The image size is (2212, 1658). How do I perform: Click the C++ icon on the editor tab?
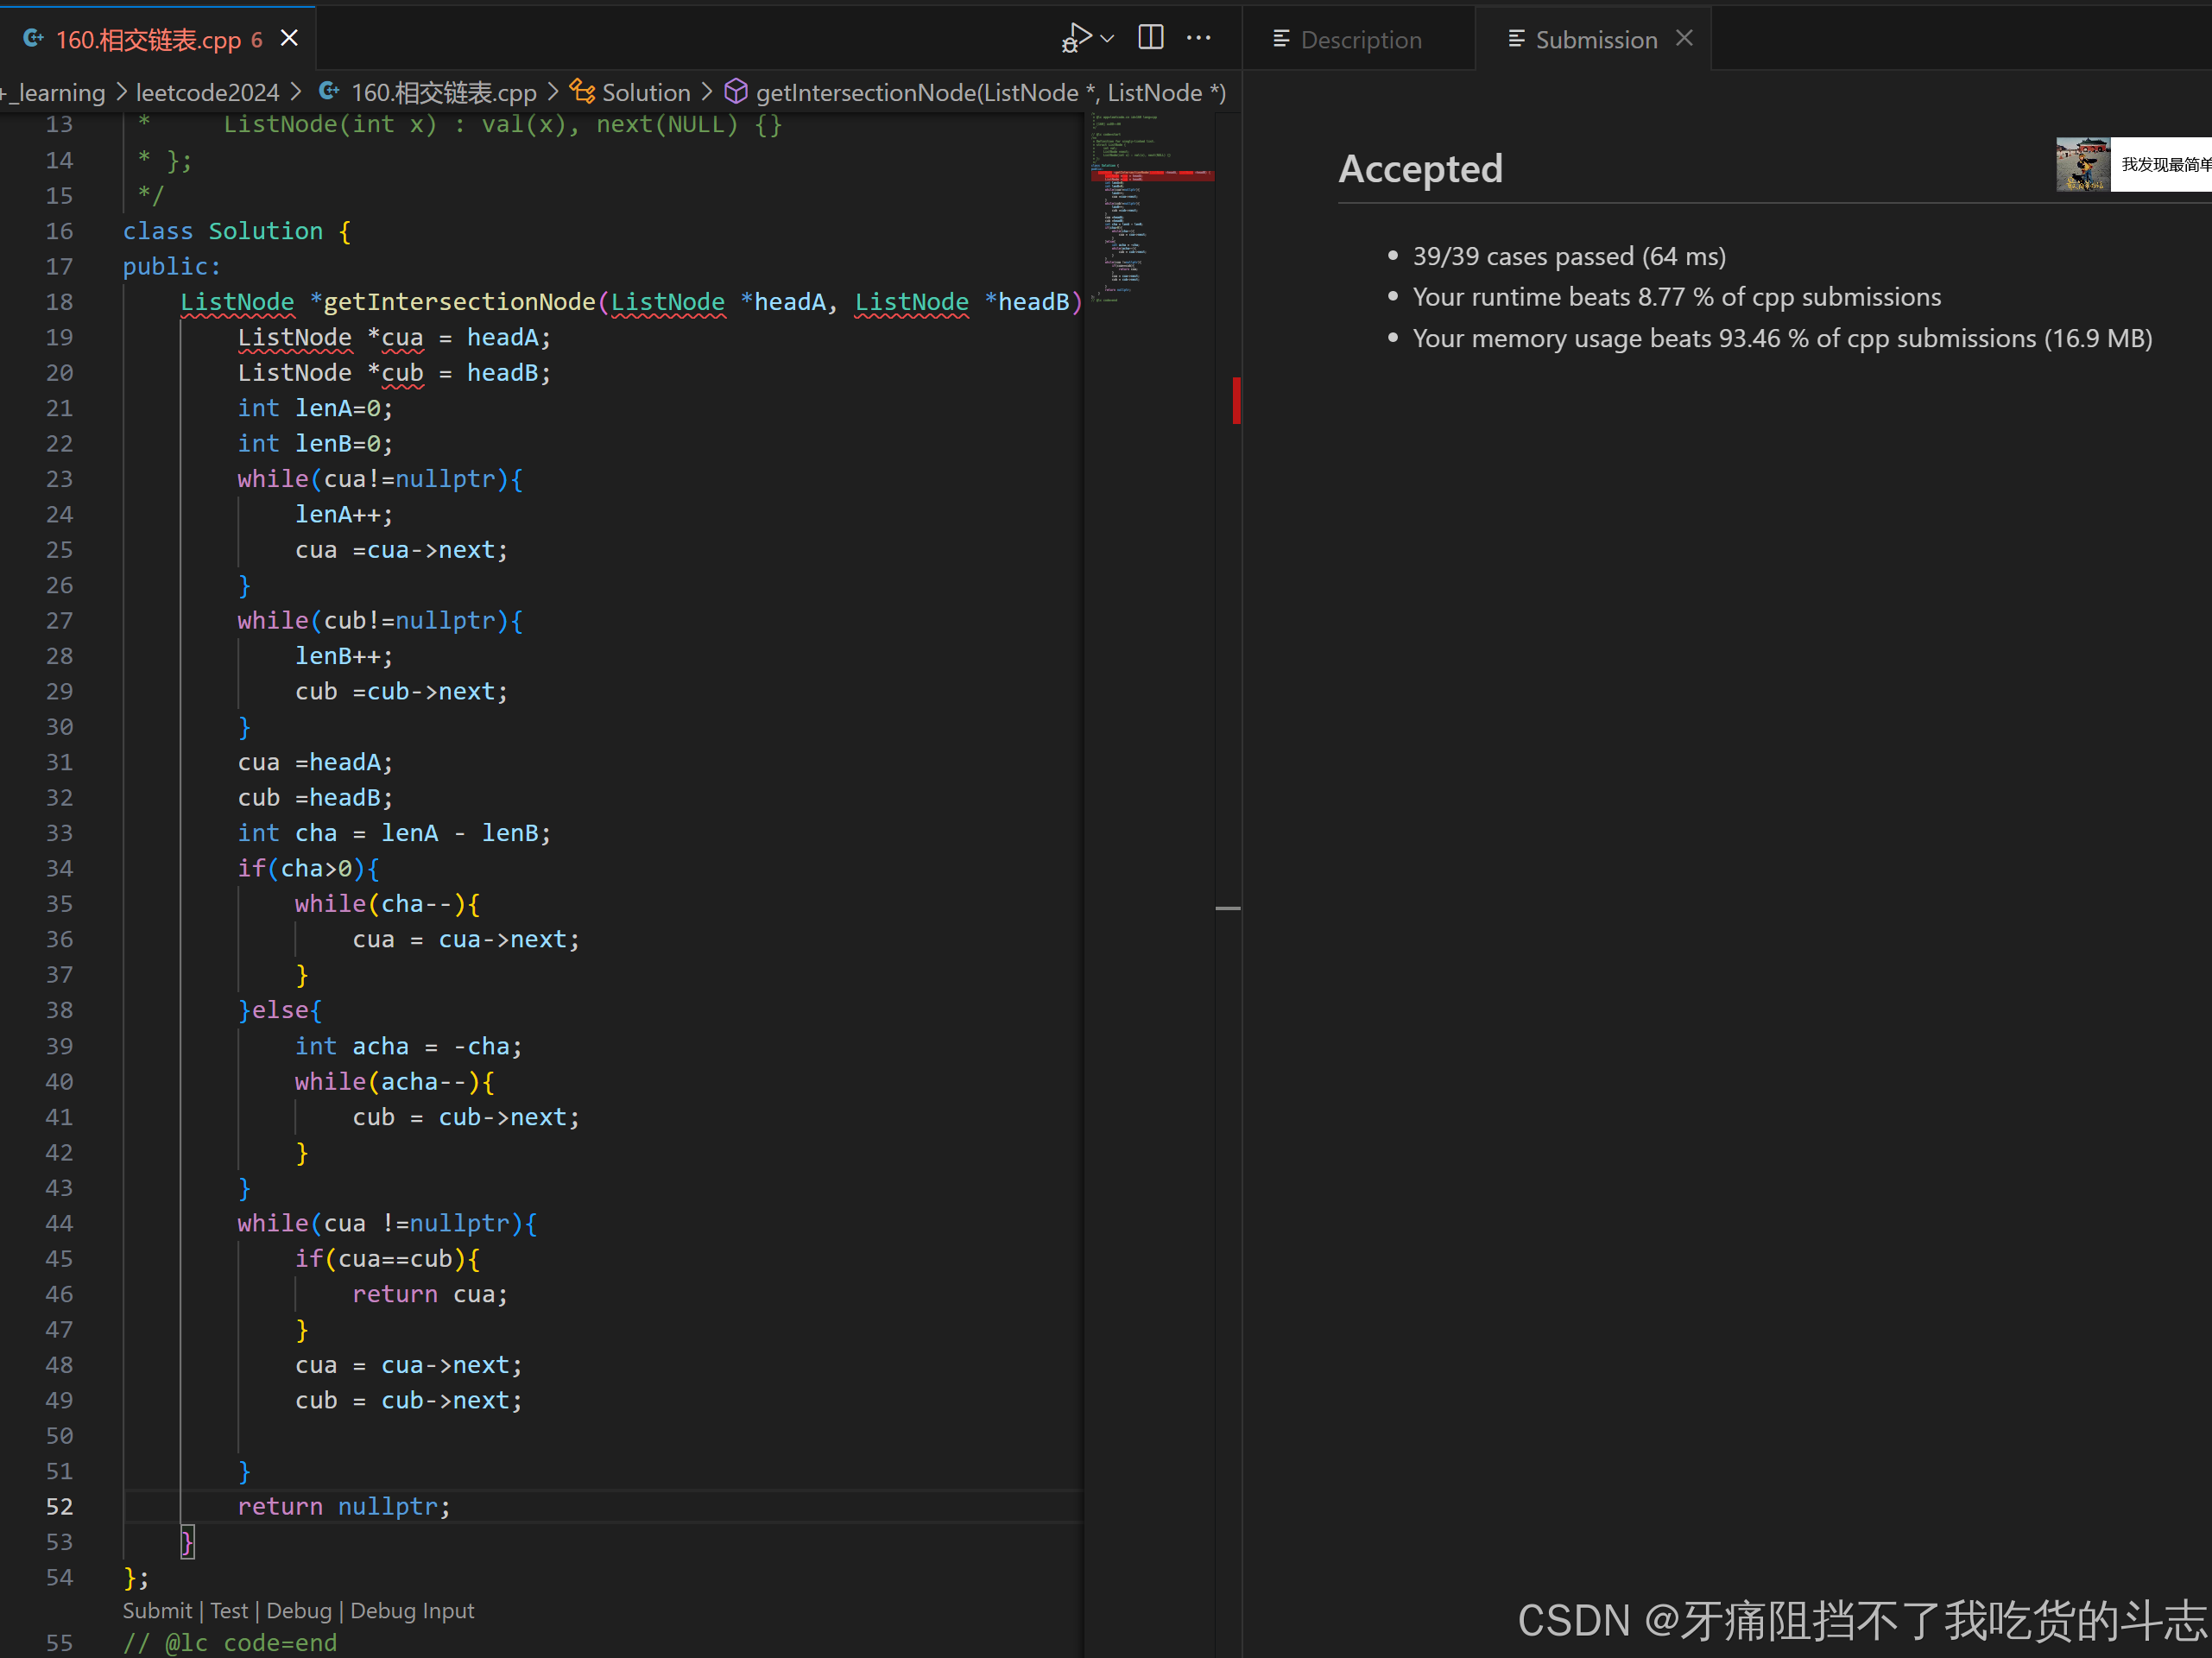(34, 39)
